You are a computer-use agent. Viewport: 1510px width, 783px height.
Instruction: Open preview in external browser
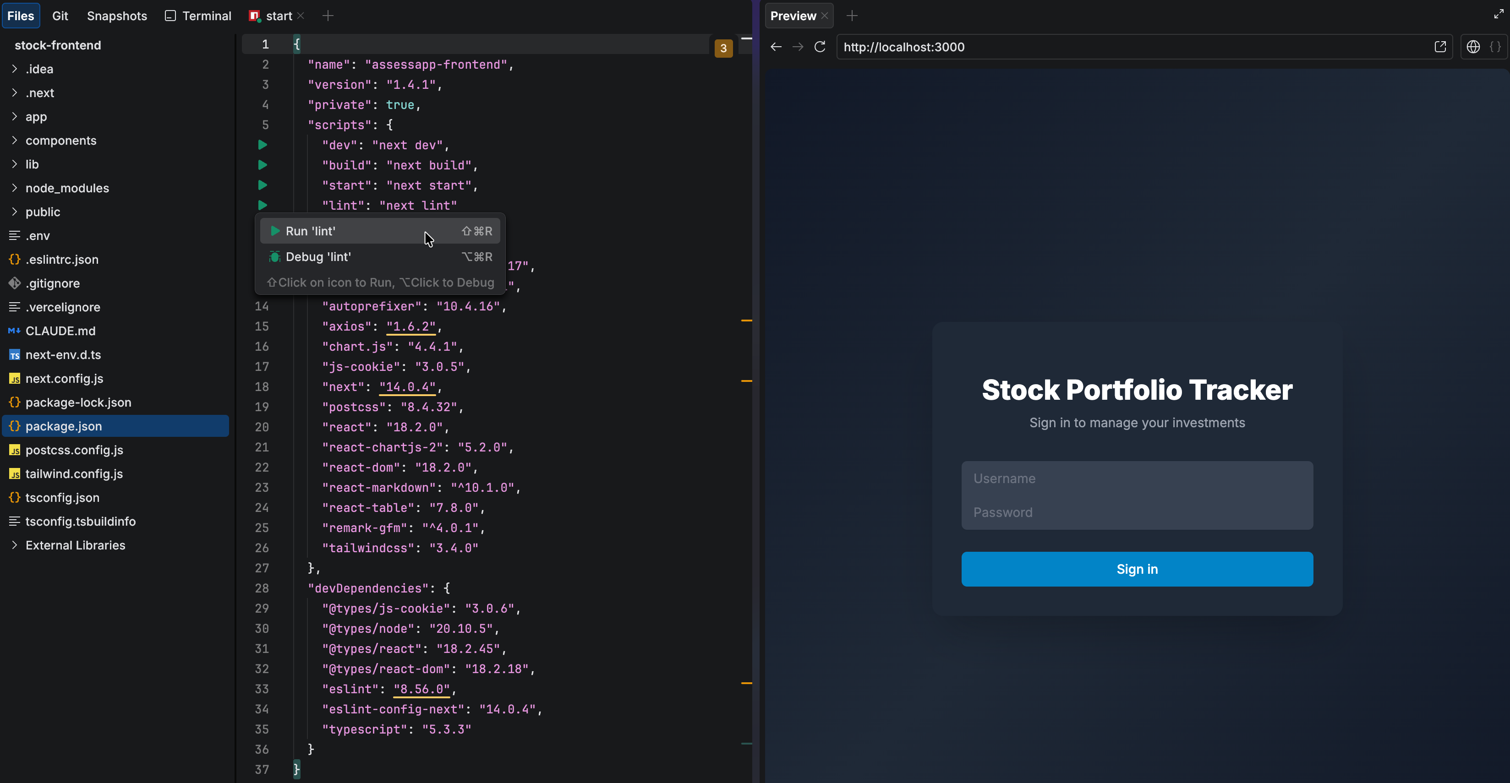pyautogui.click(x=1441, y=47)
